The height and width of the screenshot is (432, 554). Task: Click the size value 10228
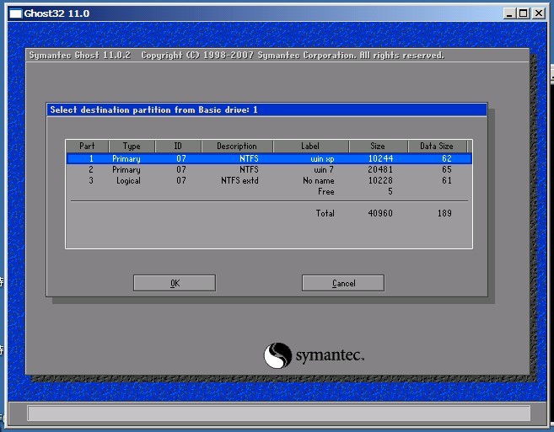point(380,180)
